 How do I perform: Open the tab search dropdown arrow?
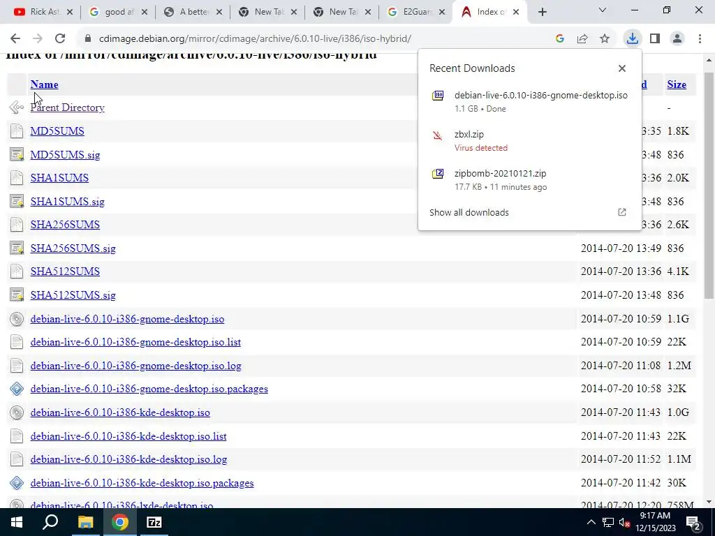[603, 10]
